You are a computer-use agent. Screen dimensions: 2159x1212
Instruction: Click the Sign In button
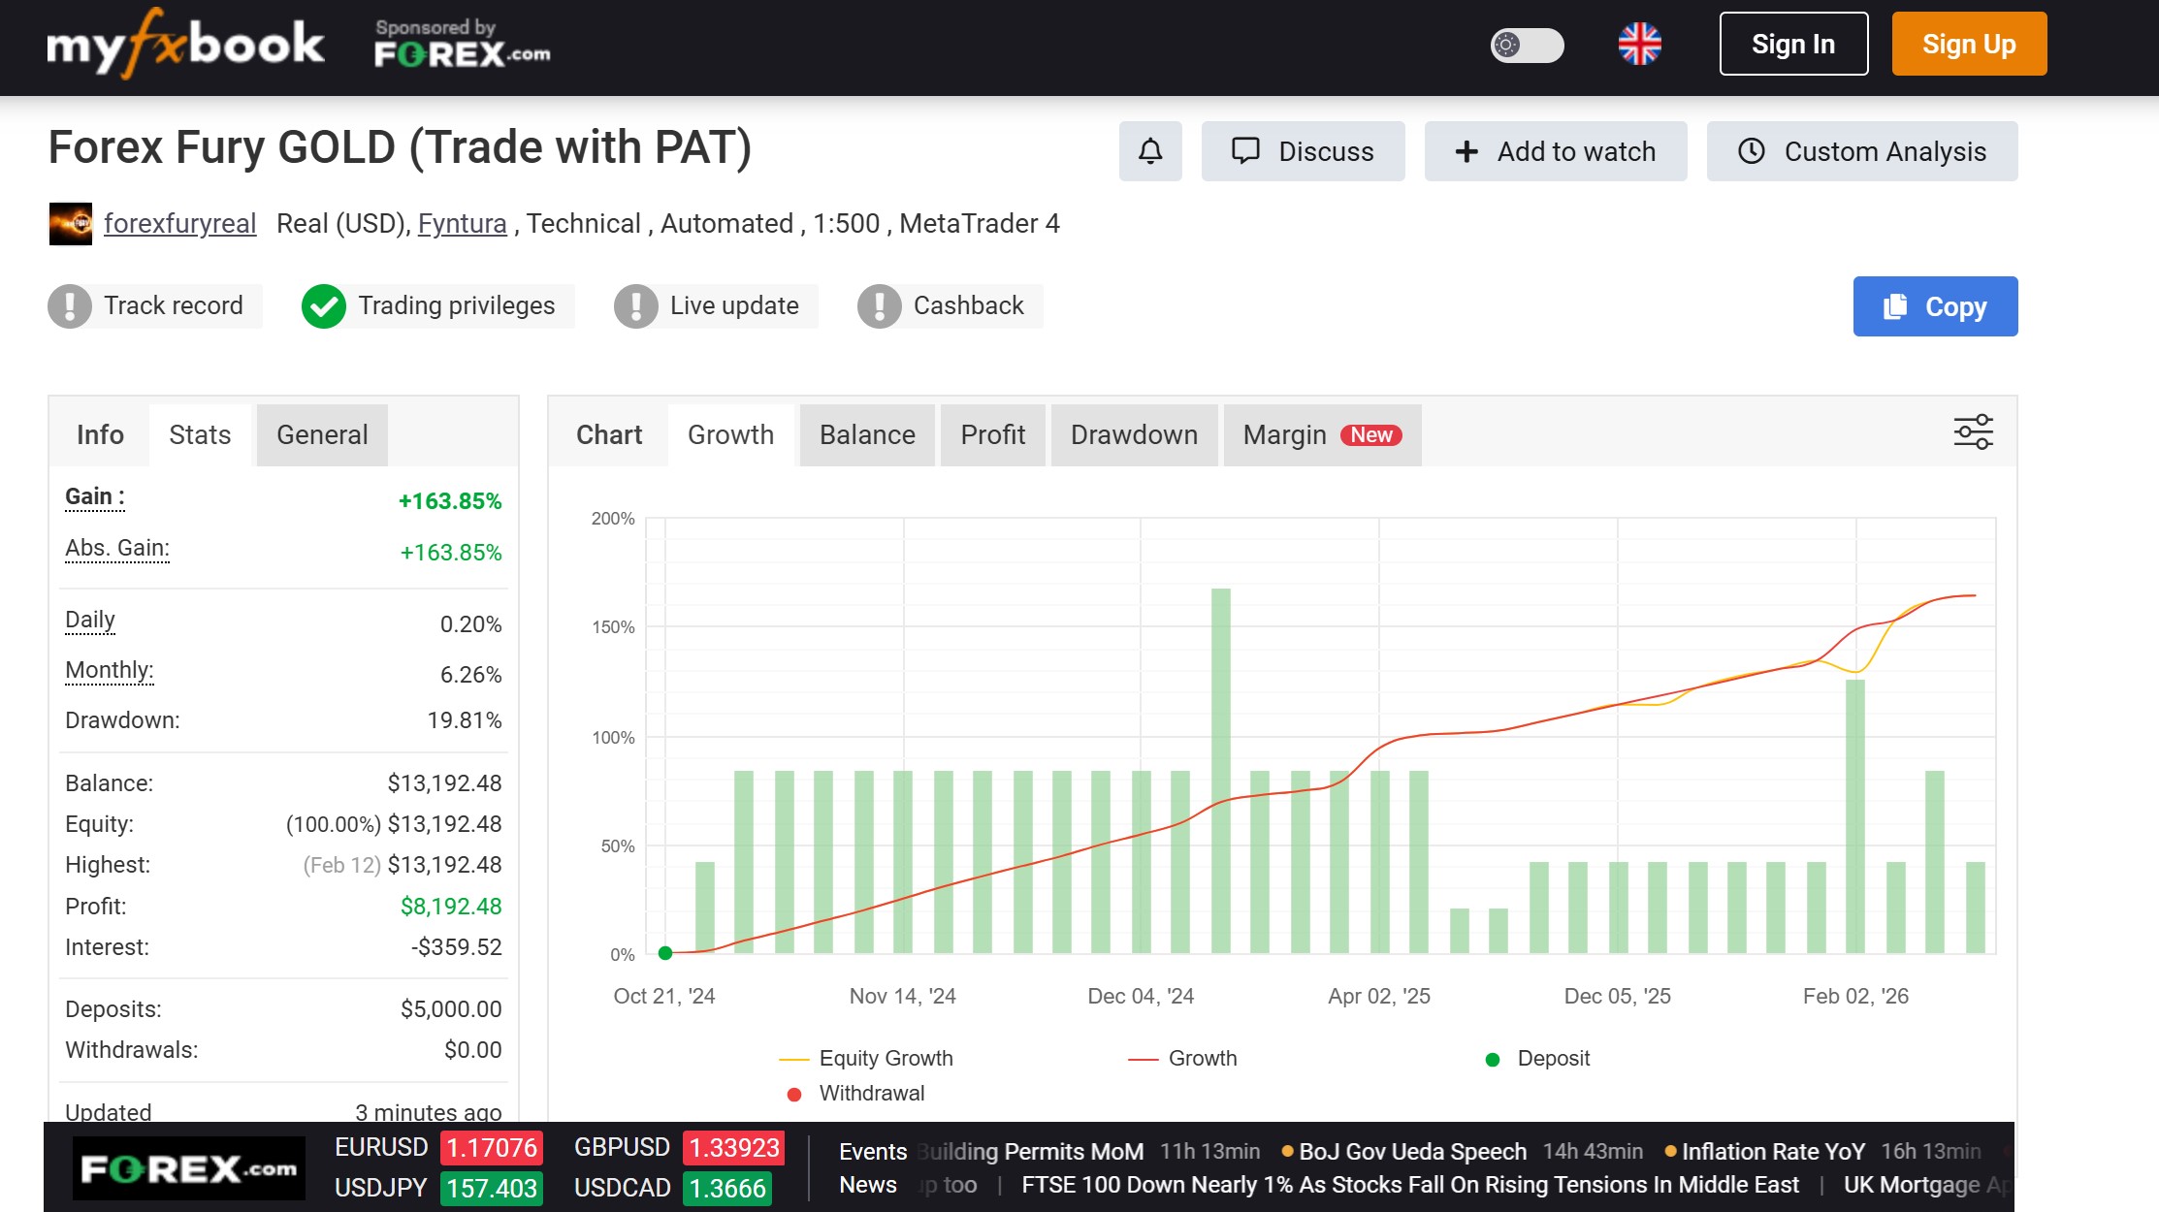1793,44
